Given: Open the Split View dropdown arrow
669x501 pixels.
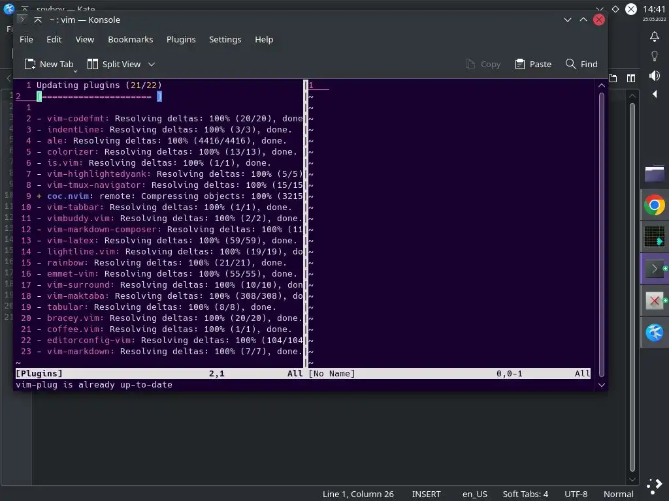Looking at the screenshot, I should [x=152, y=65].
